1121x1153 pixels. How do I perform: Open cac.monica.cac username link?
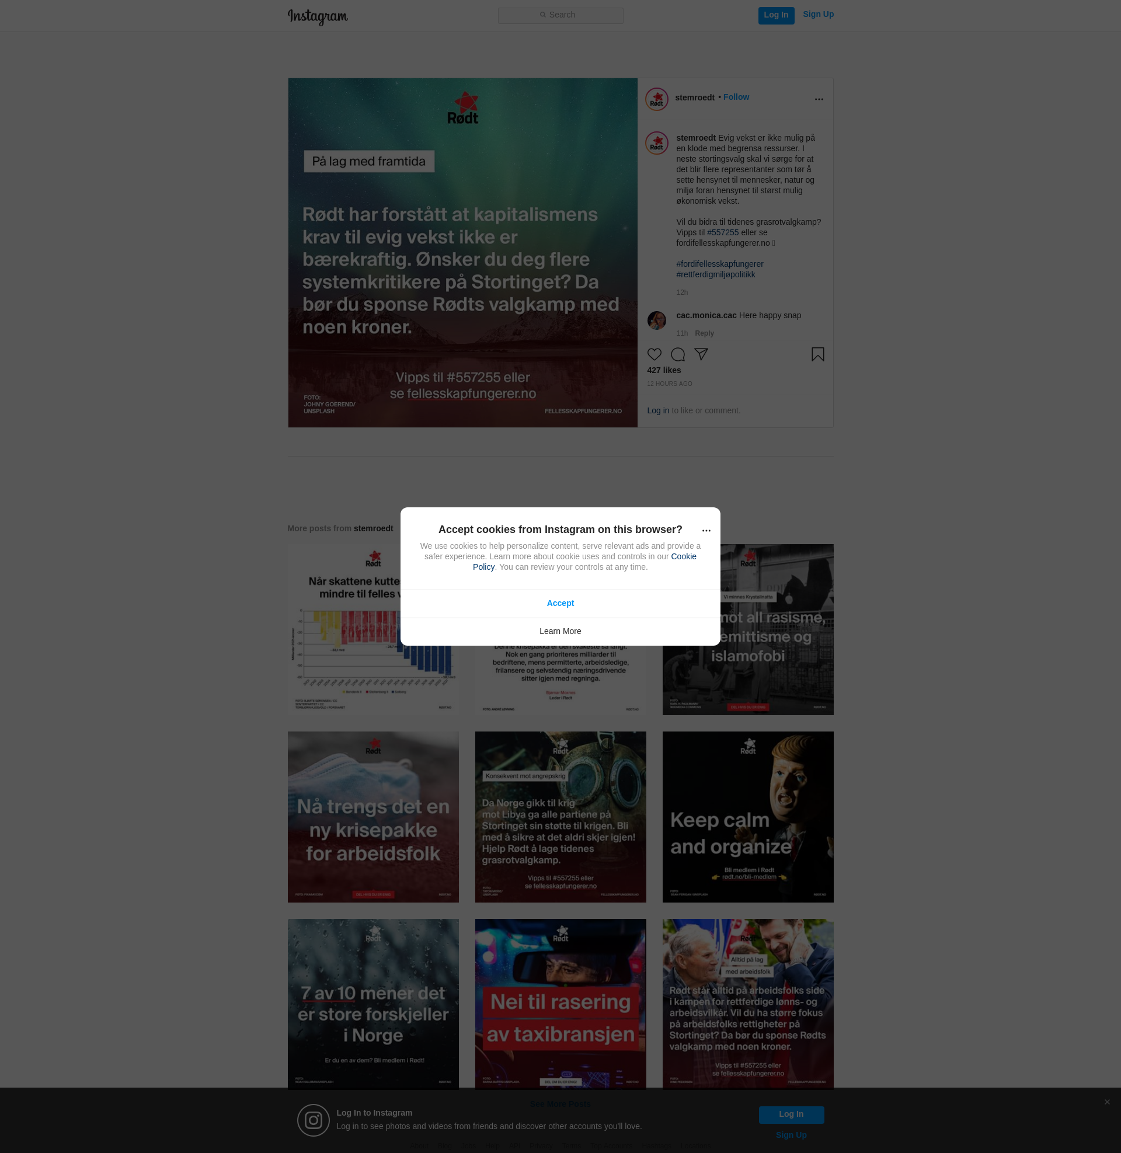coord(706,315)
